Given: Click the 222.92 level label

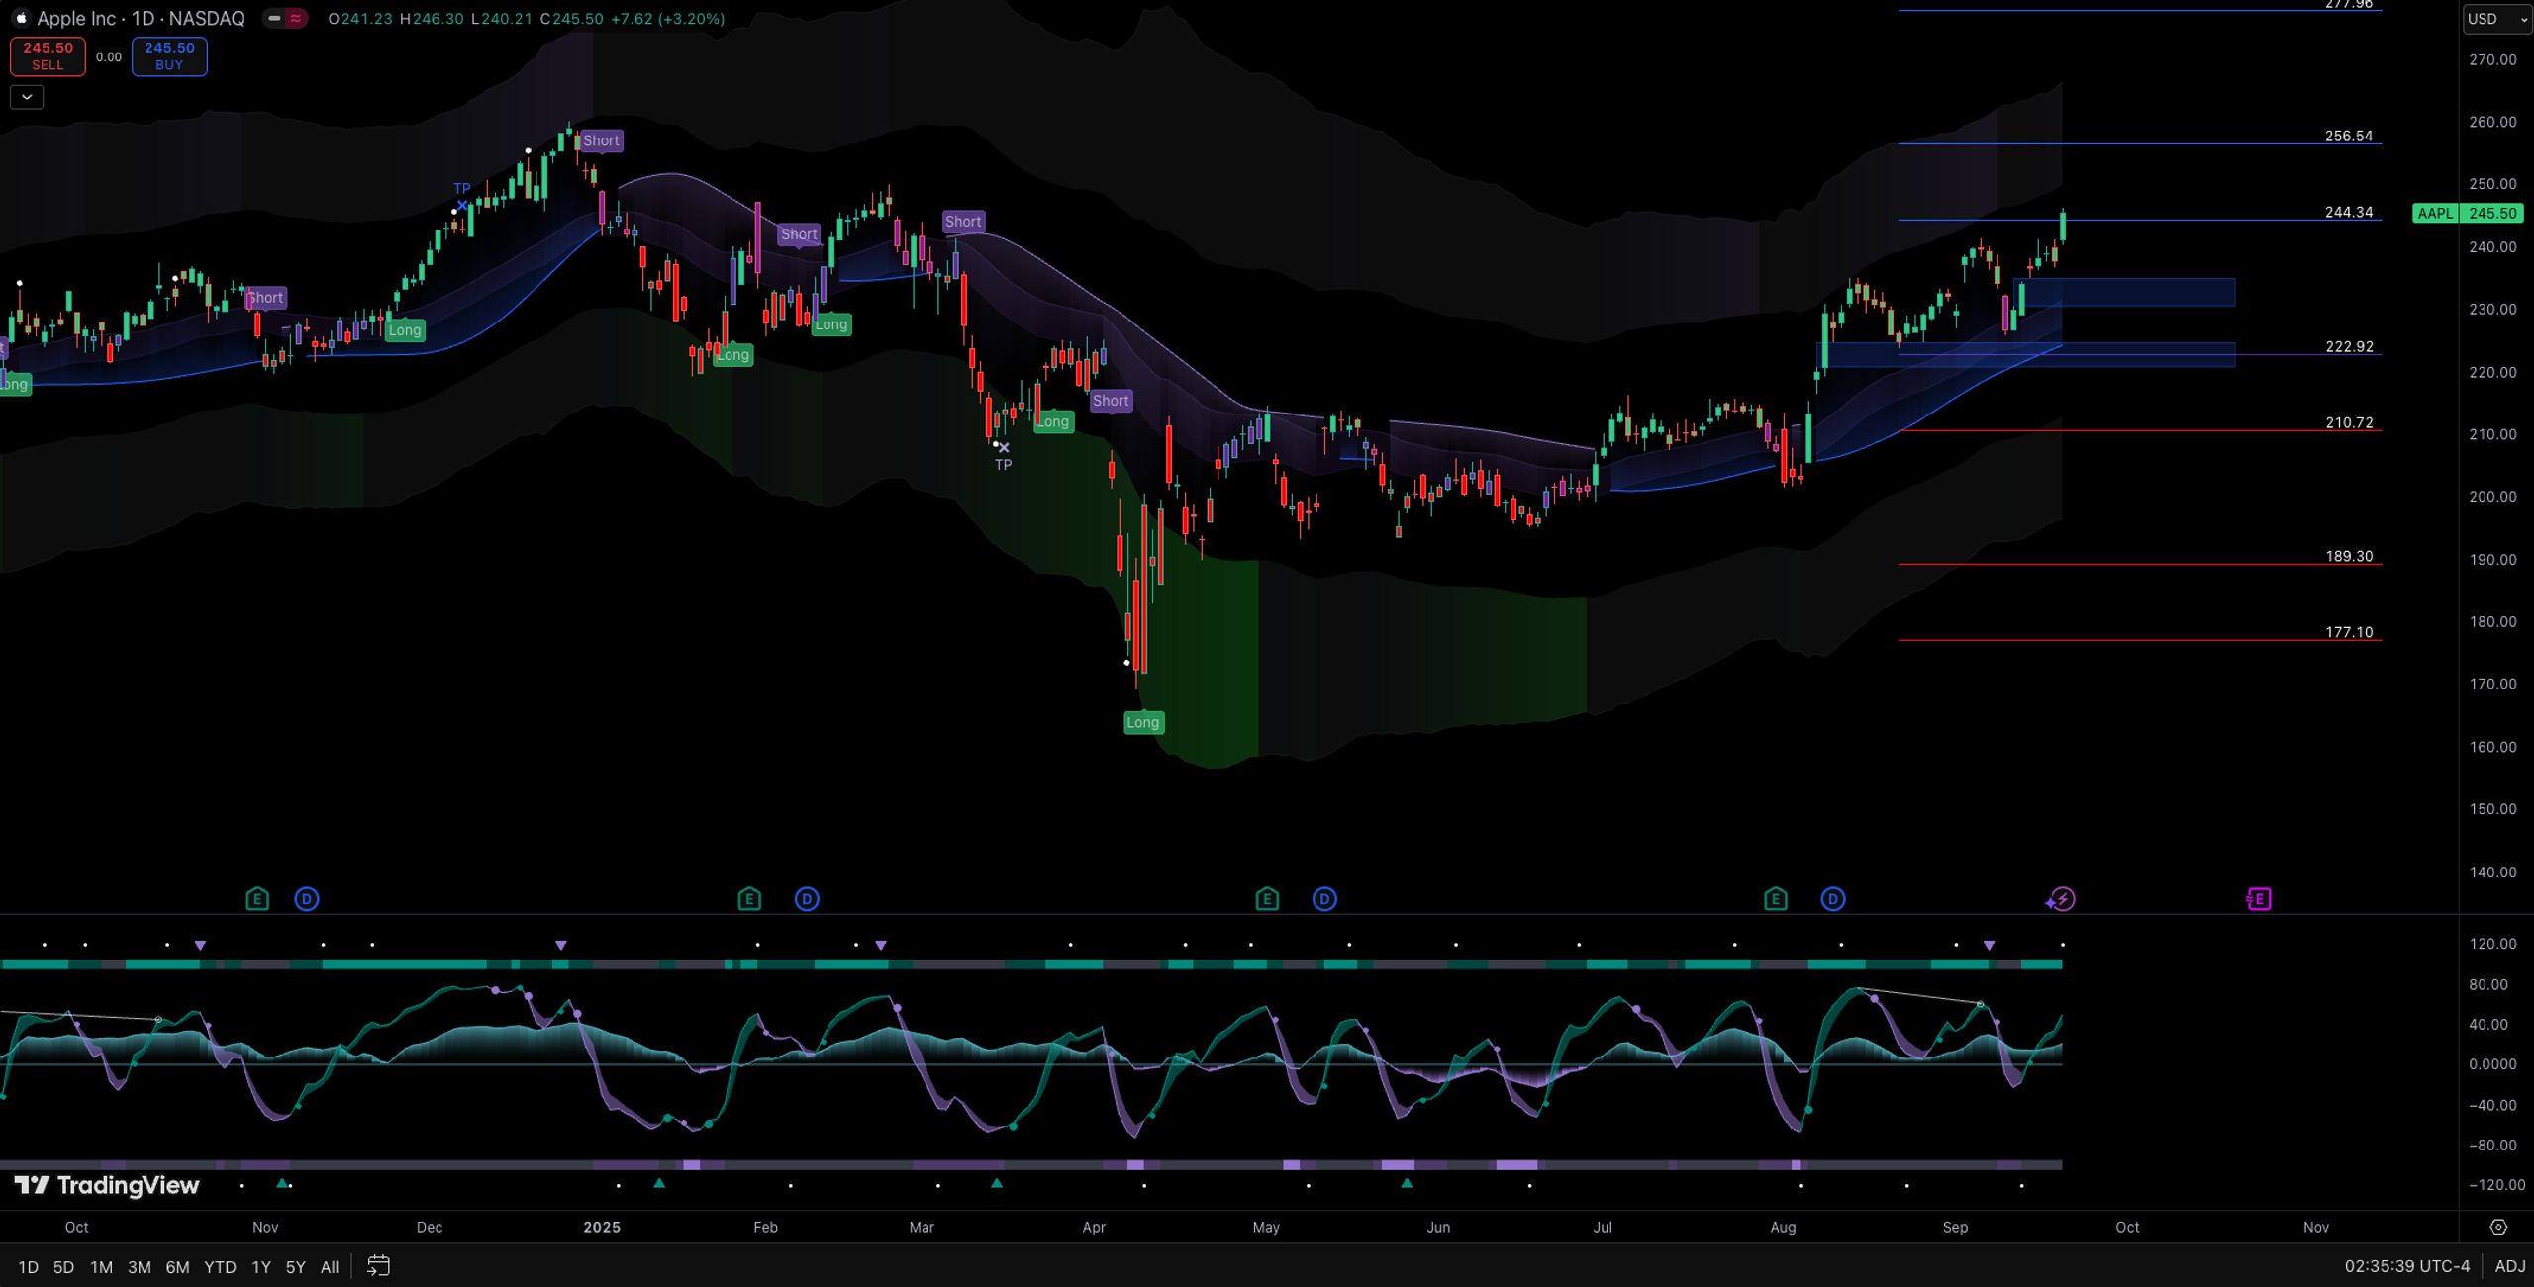Looking at the screenshot, I should tap(2349, 346).
